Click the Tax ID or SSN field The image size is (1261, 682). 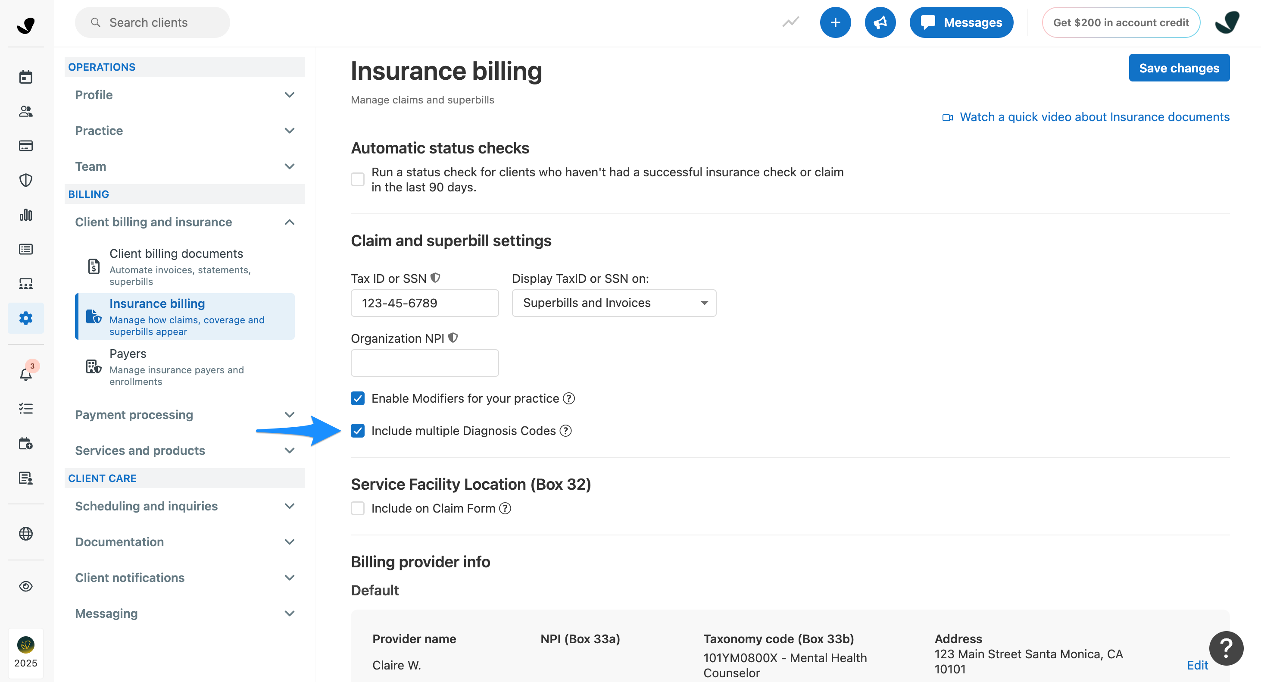(424, 303)
